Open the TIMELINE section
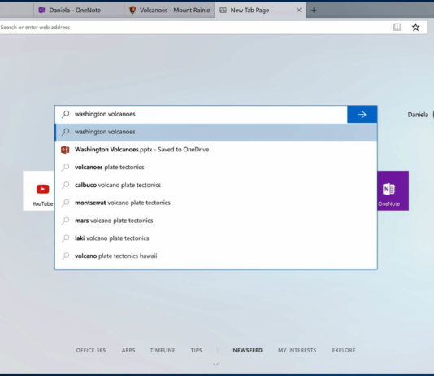The image size is (434, 376). pos(163,350)
